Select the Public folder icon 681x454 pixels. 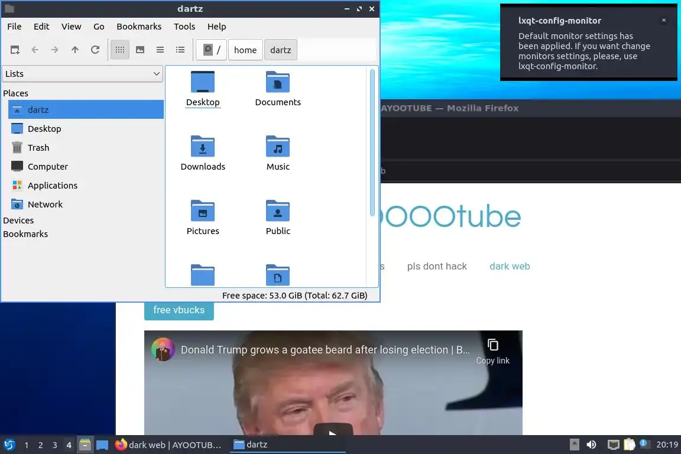point(278,210)
